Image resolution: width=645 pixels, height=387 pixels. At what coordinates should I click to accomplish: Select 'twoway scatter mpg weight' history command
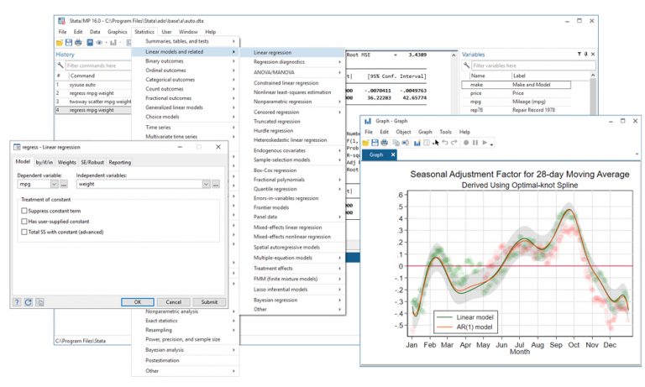[x=93, y=102]
